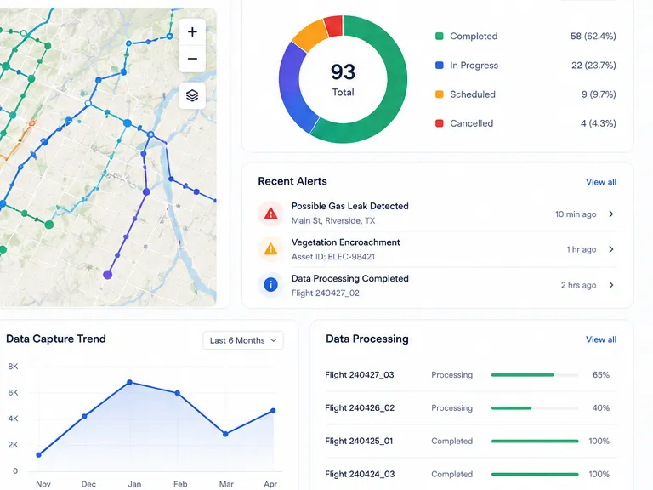Open the Possible Gas Leak Detected alert
The image size is (653, 490).
click(x=349, y=206)
